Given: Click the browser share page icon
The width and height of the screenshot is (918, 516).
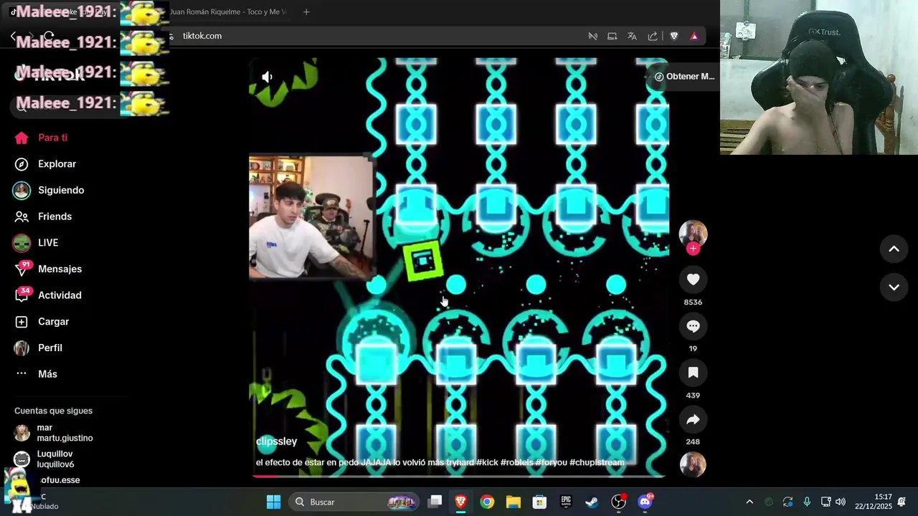Looking at the screenshot, I should tap(653, 36).
